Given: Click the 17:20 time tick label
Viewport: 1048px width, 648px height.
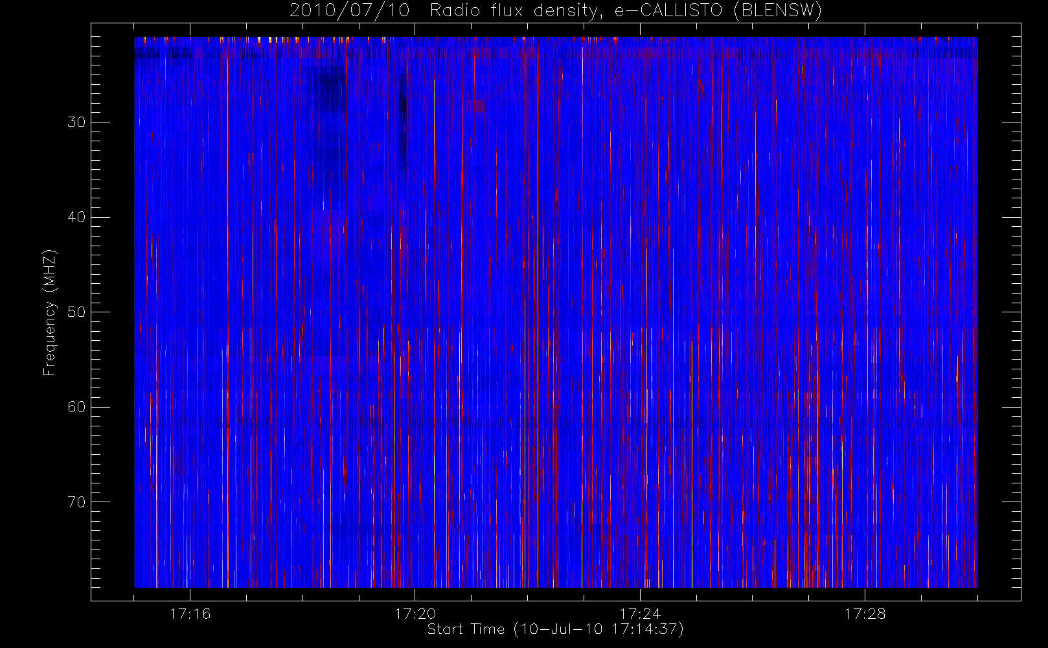Looking at the screenshot, I should (415, 614).
